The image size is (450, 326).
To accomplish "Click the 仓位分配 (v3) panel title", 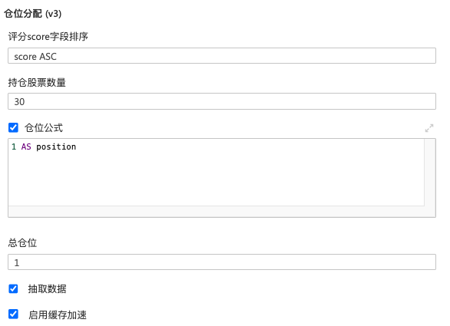I will click(33, 14).
